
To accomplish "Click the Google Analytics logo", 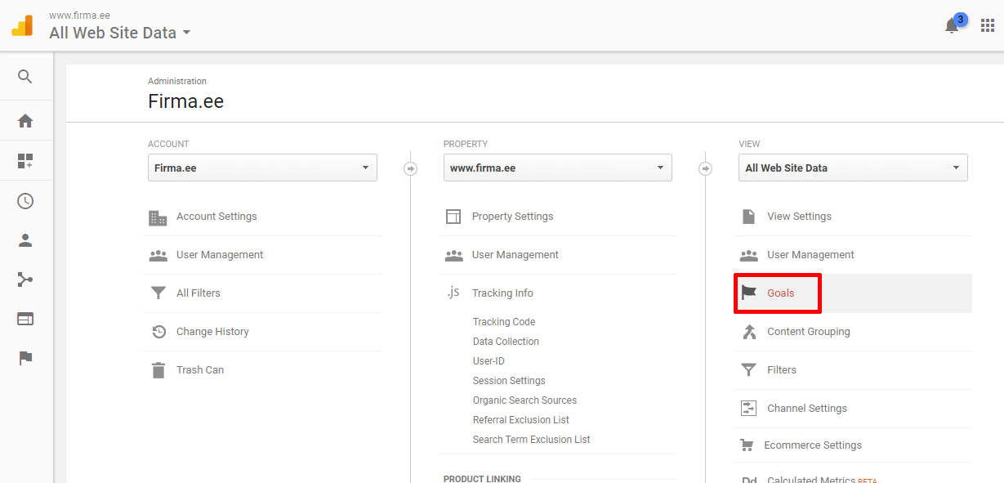I will click(22, 25).
